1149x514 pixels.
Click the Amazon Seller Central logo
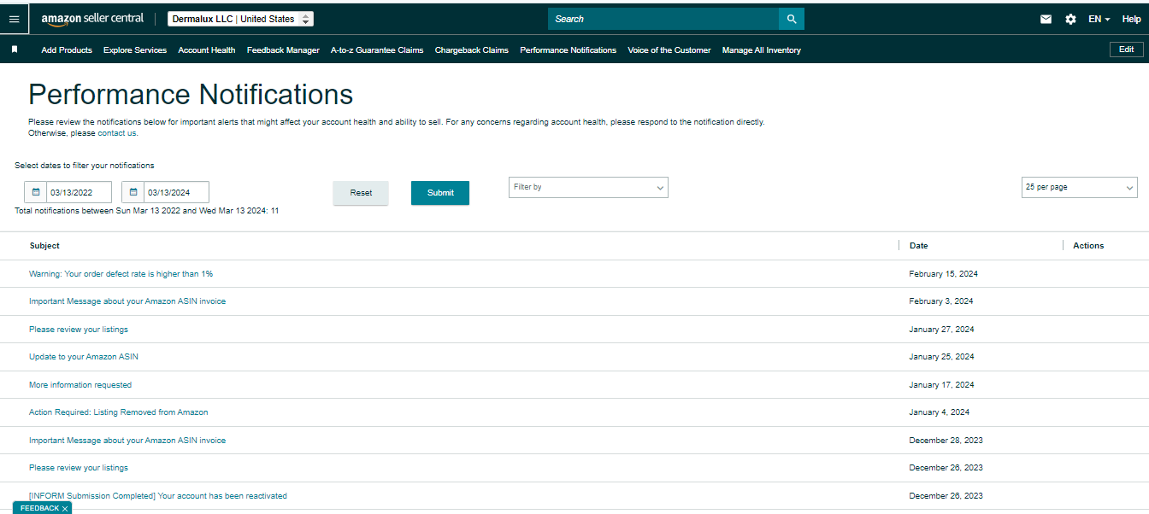click(92, 19)
